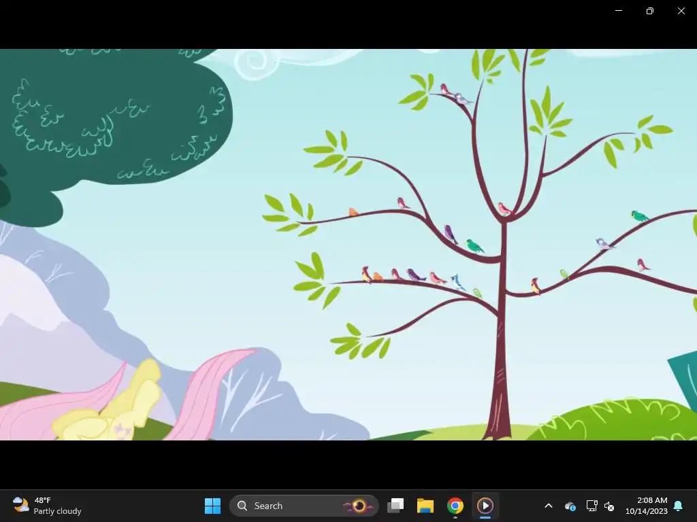
Task: Open the weather widget showing 48°F
Action: (47, 506)
